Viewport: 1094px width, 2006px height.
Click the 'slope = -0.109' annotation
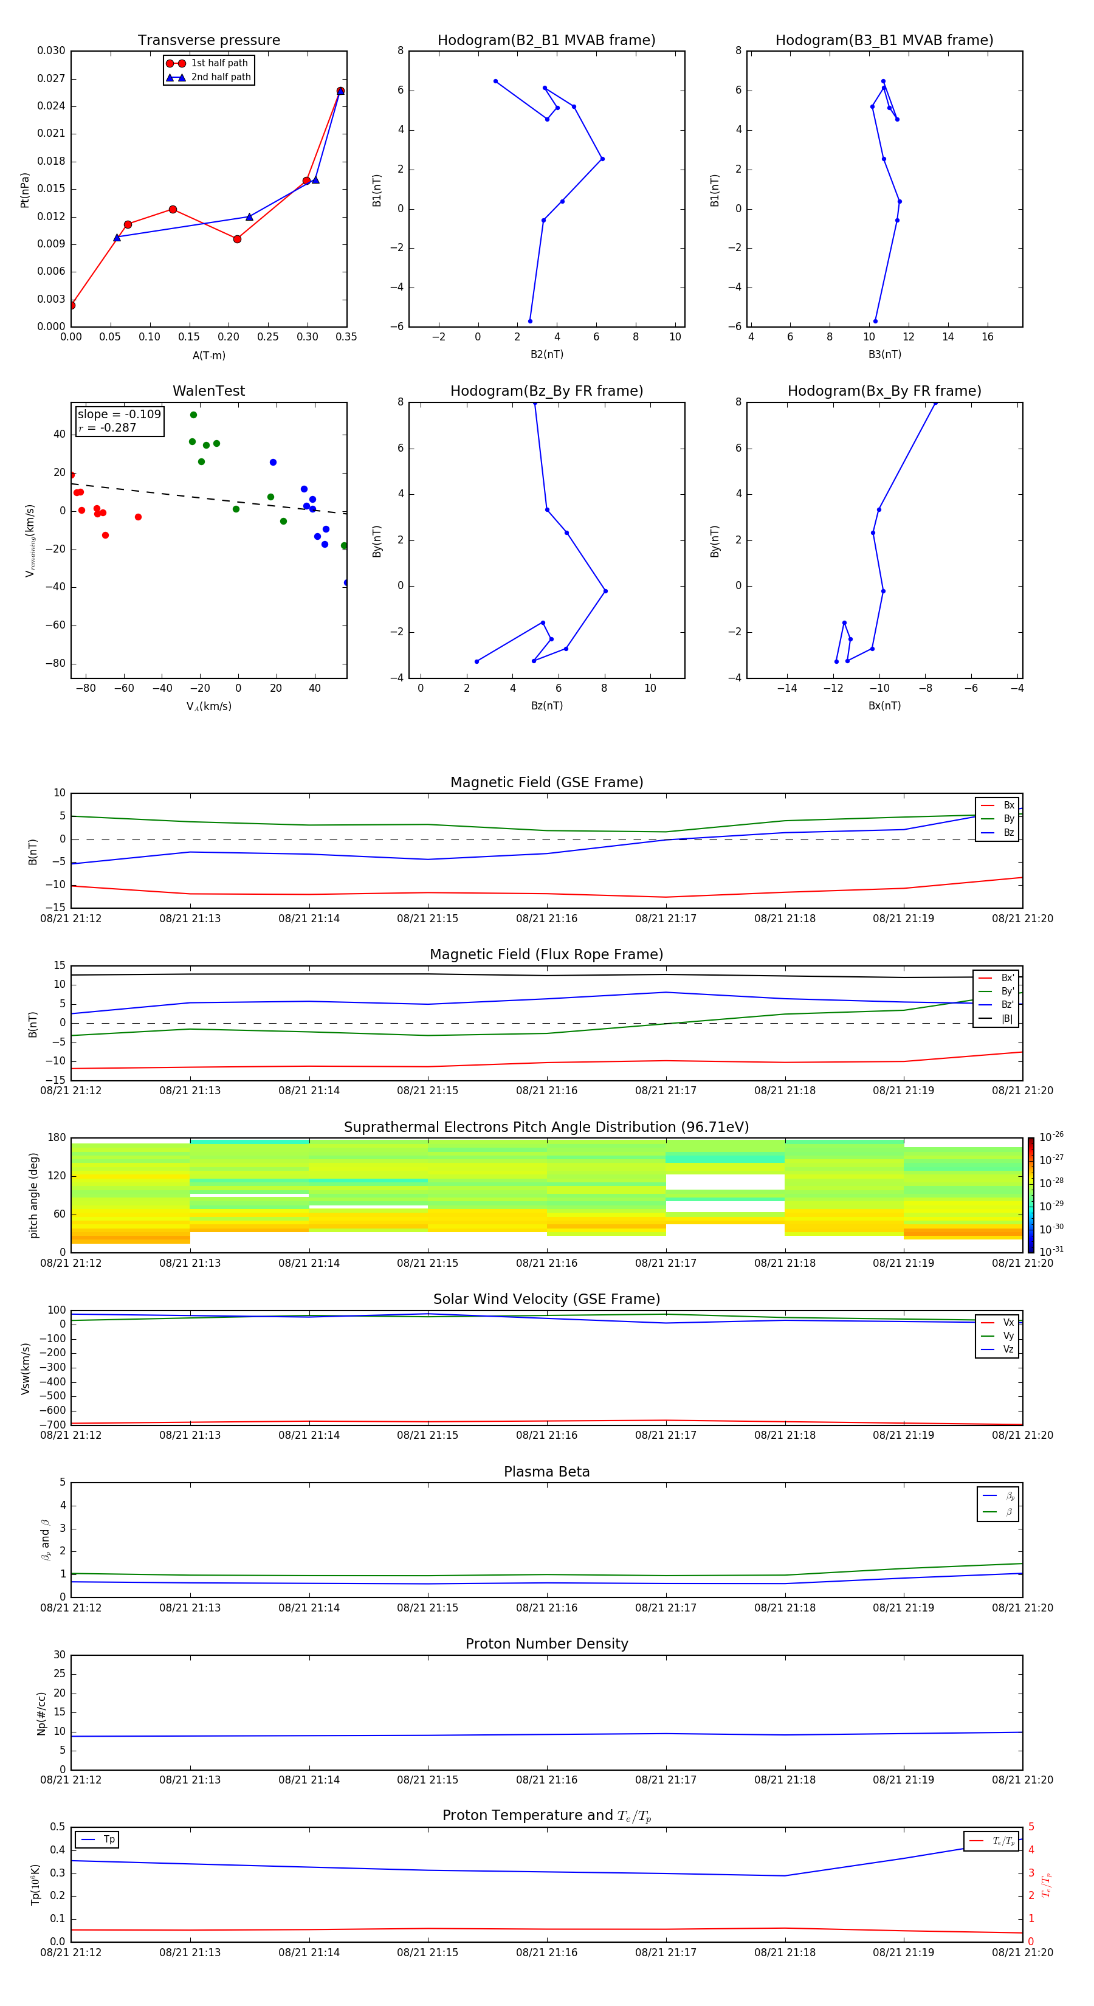tap(119, 415)
